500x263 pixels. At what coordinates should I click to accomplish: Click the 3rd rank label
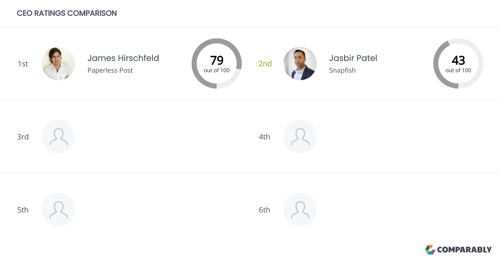(x=23, y=137)
